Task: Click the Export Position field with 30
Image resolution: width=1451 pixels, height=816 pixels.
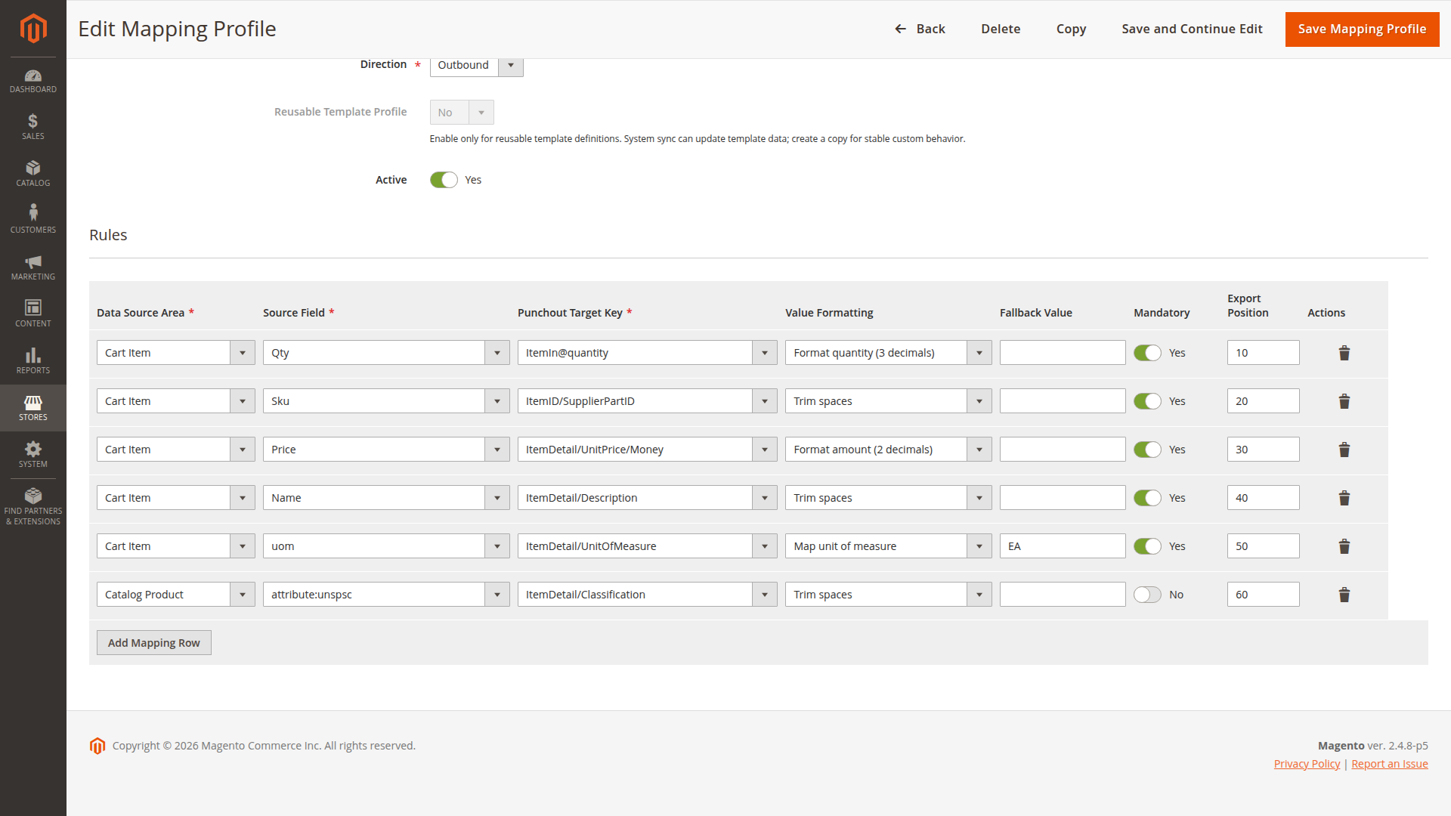Action: (x=1264, y=450)
